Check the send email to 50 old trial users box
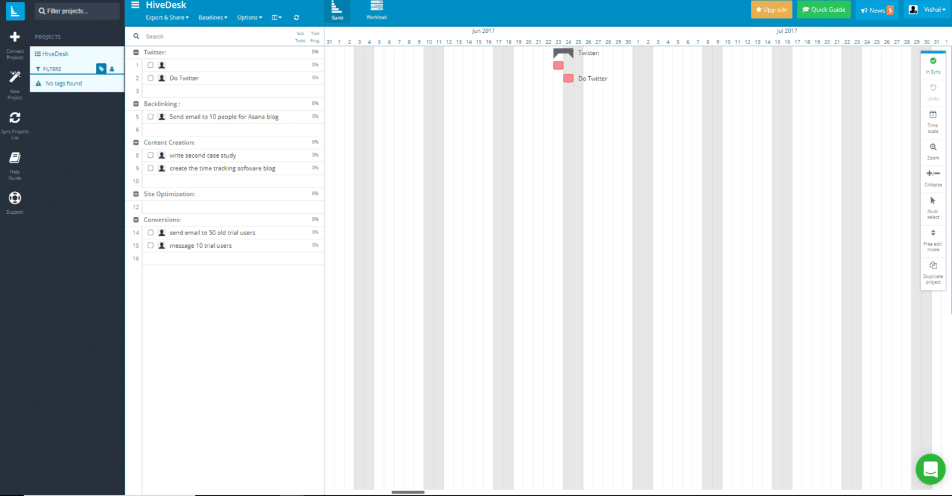 click(x=151, y=233)
